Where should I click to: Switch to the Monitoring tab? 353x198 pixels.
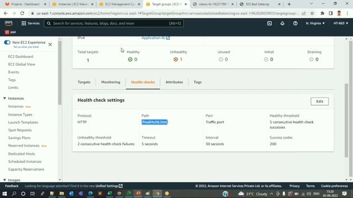pos(110,82)
